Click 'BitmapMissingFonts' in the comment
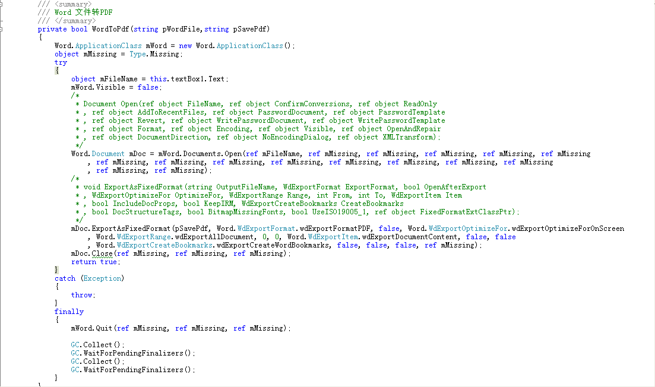655x387 pixels. tap(246, 212)
